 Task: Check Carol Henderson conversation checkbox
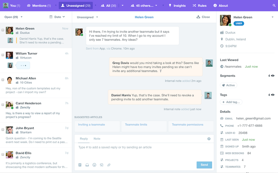(3, 105)
